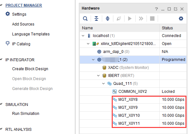Click the search icon in Hardware toolbar
This screenshot has width=189, height=134.
tap(85, 19)
